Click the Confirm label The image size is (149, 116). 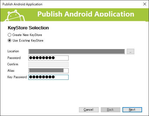click(13, 64)
